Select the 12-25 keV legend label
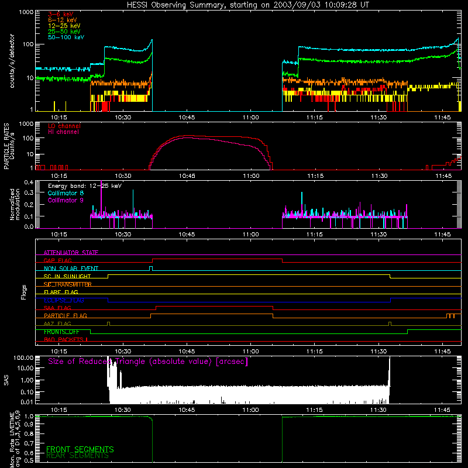468x468 pixels. [x=64, y=26]
